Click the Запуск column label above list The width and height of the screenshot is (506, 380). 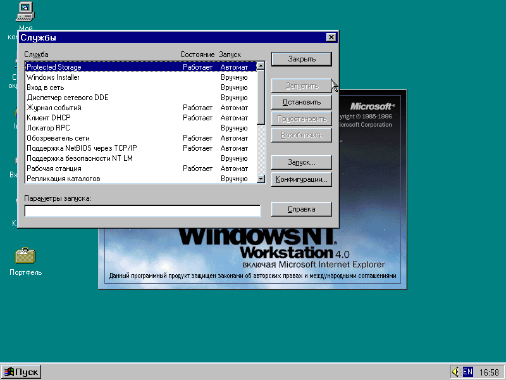coord(230,54)
